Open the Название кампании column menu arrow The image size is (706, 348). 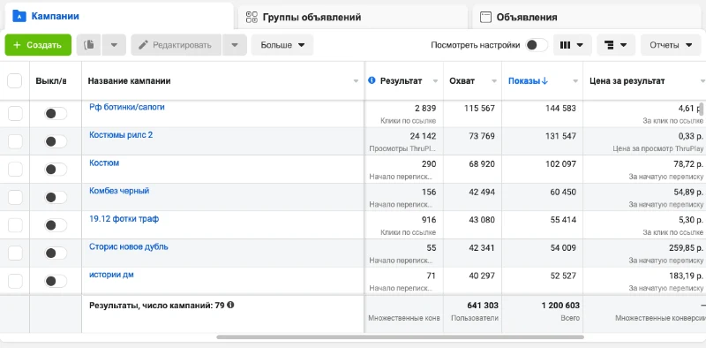click(x=356, y=81)
